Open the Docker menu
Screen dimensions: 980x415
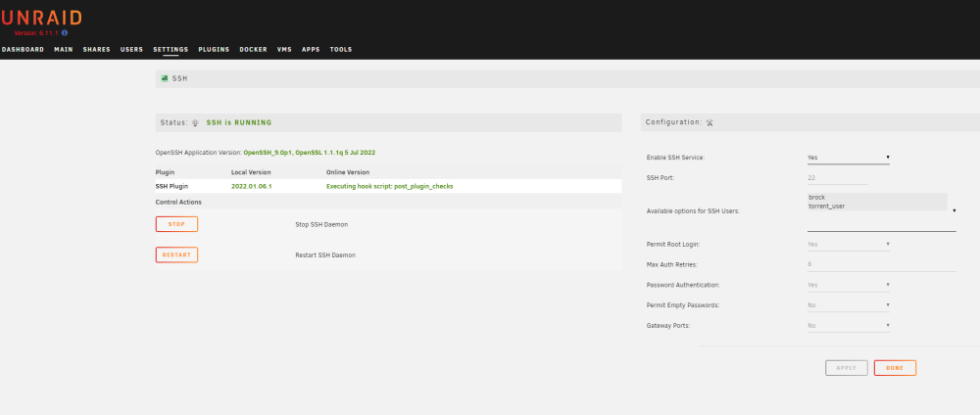click(x=253, y=49)
